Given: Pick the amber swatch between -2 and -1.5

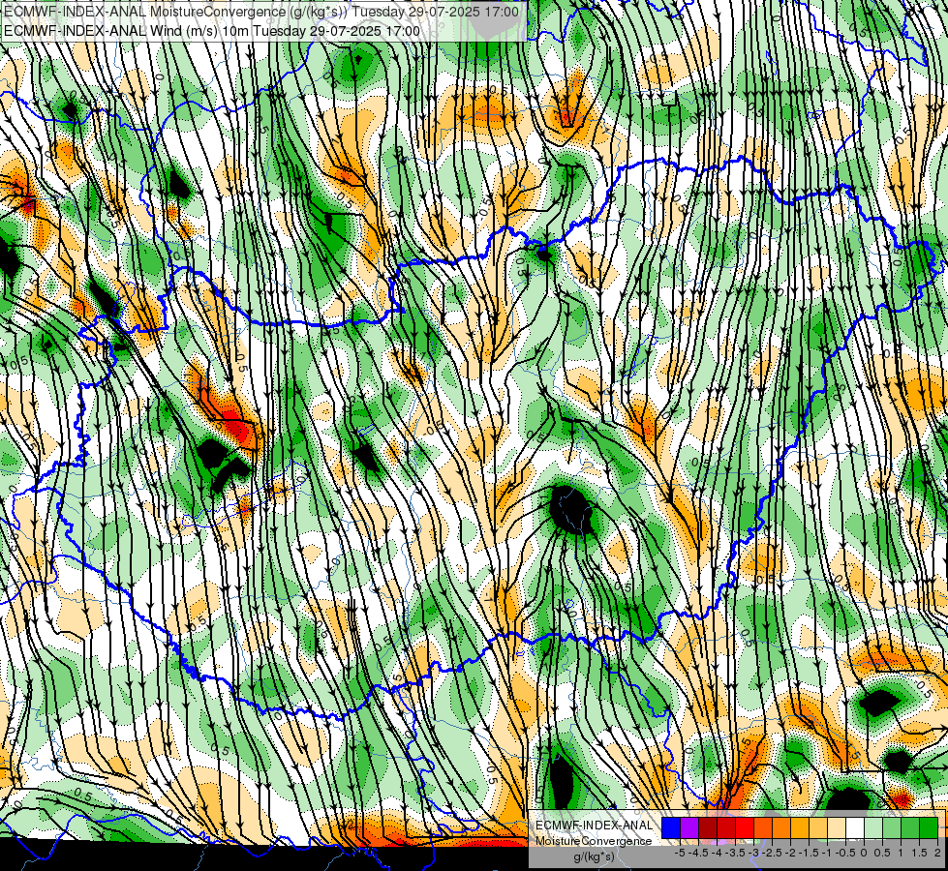Looking at the screenshot, I should pyautogui.click(x=800, y=827).
